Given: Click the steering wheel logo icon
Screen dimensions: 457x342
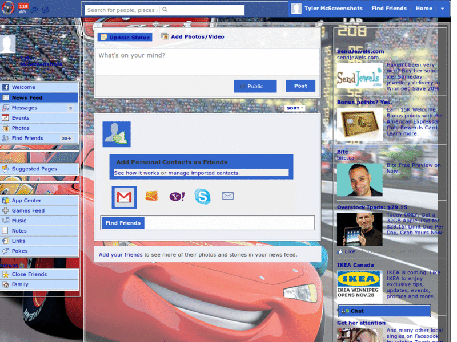Looking at the screenshot, I should coord(7,7).
